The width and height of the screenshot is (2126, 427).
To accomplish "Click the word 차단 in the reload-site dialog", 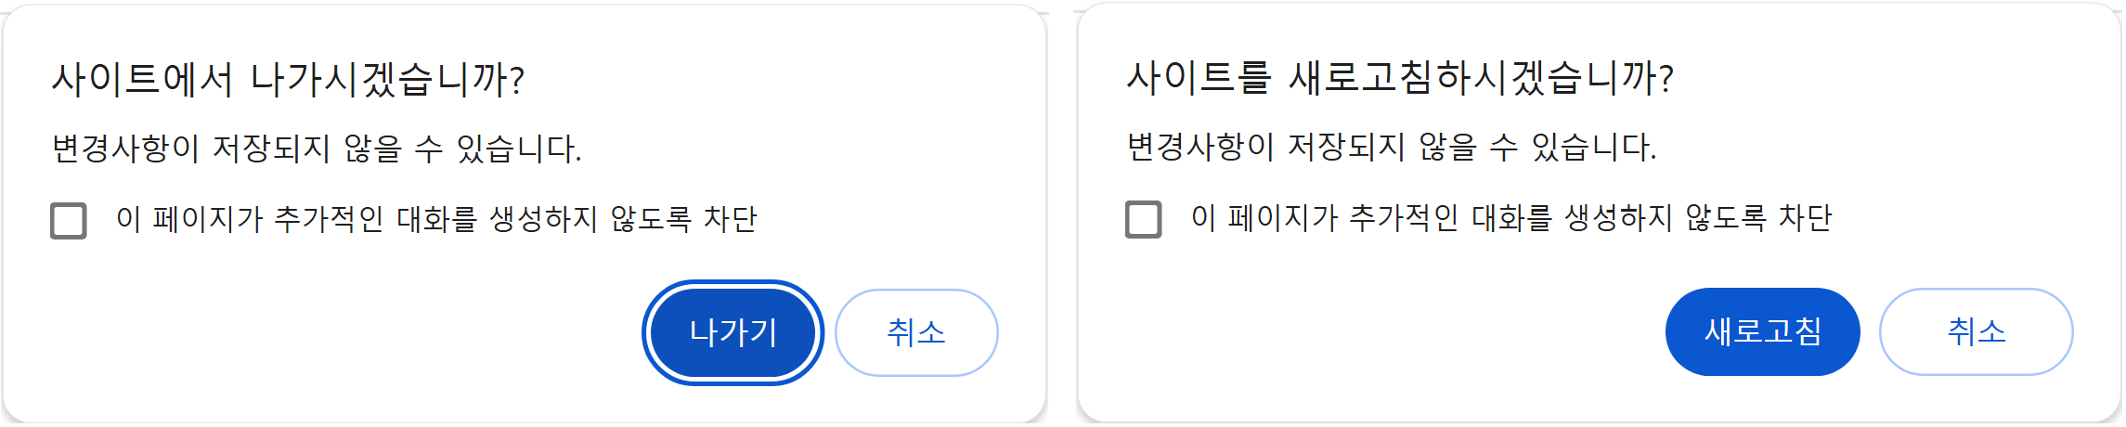I will (x=1805, y=218).
